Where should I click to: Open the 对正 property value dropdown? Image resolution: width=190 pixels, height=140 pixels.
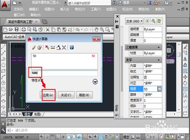(152, 83)
